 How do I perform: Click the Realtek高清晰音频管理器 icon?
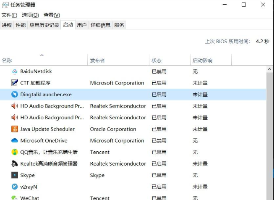point(15,163)
